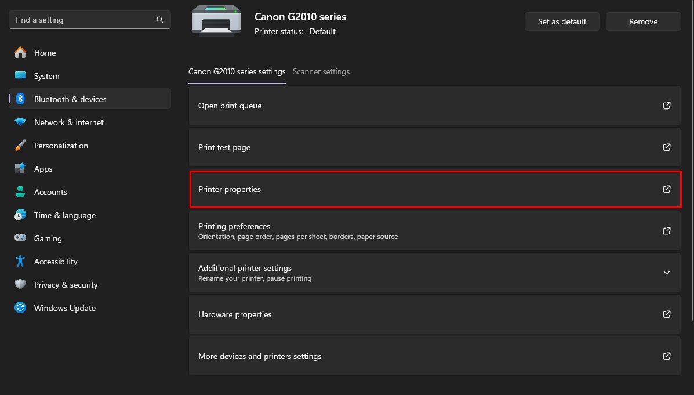
Task: Click the Find a setting search box
Action: (x=90, y=20)
